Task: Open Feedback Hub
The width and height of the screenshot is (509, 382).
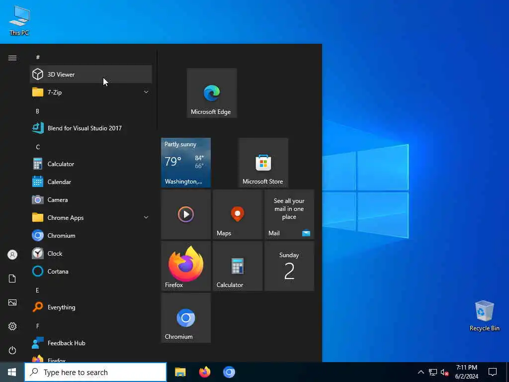Action: click(x=90, y=343)
